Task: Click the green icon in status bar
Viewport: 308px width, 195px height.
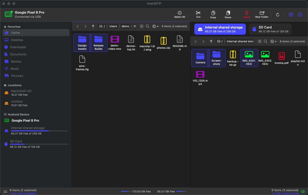Action: pyautogui.click(x=303, y=191)
